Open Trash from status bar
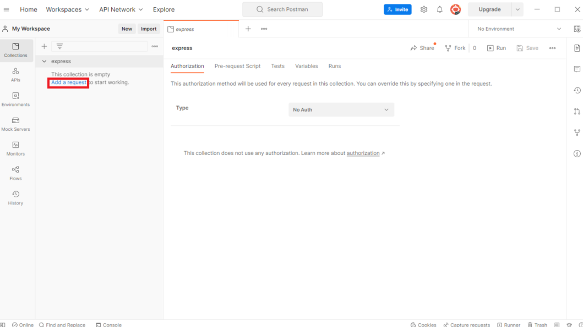 coord(537,324)
